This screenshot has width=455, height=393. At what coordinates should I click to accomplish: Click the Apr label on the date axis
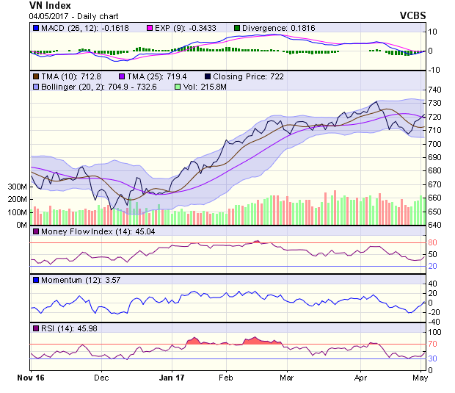tap(361, 378)
